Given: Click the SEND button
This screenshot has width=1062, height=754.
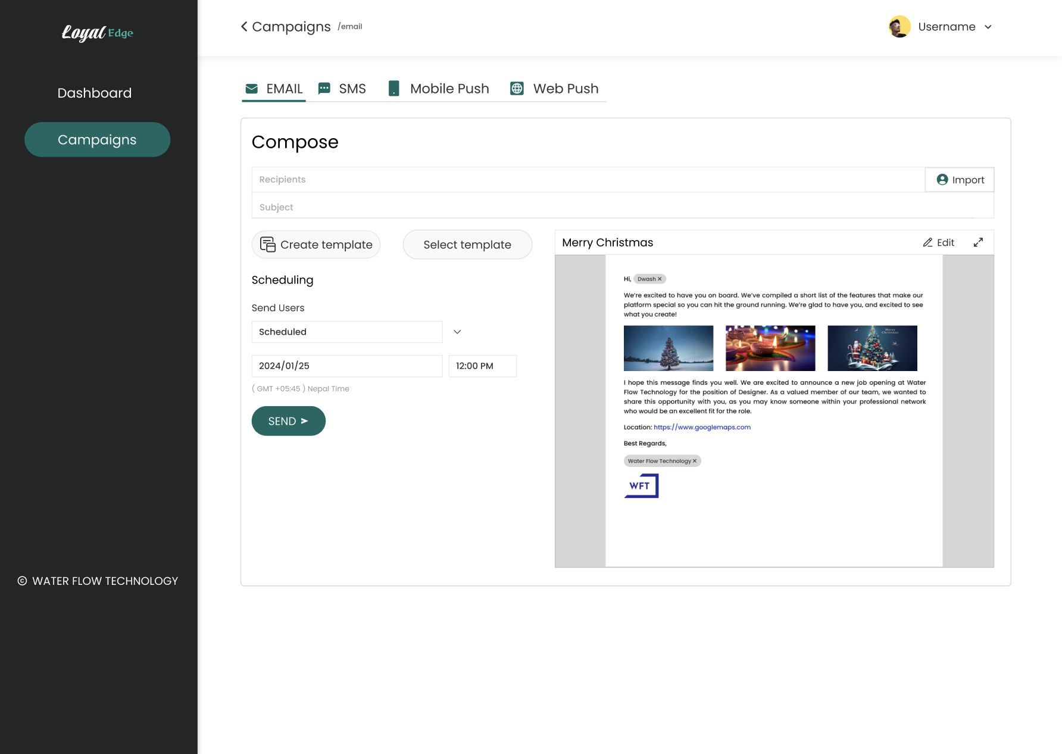Looking at the screenshot, I should click(x=289, y=421).
